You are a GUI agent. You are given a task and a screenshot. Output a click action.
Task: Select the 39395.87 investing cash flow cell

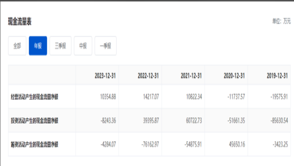[151, 121]
